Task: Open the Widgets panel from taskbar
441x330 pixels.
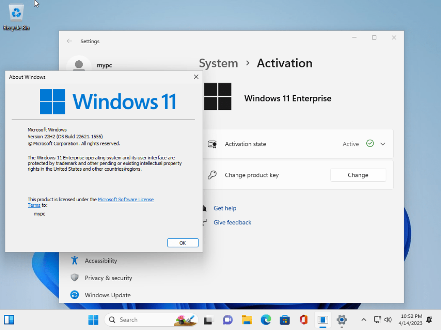Action: [9, 320]
